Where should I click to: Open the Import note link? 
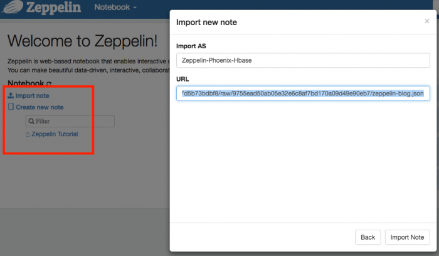click(32, 95)
